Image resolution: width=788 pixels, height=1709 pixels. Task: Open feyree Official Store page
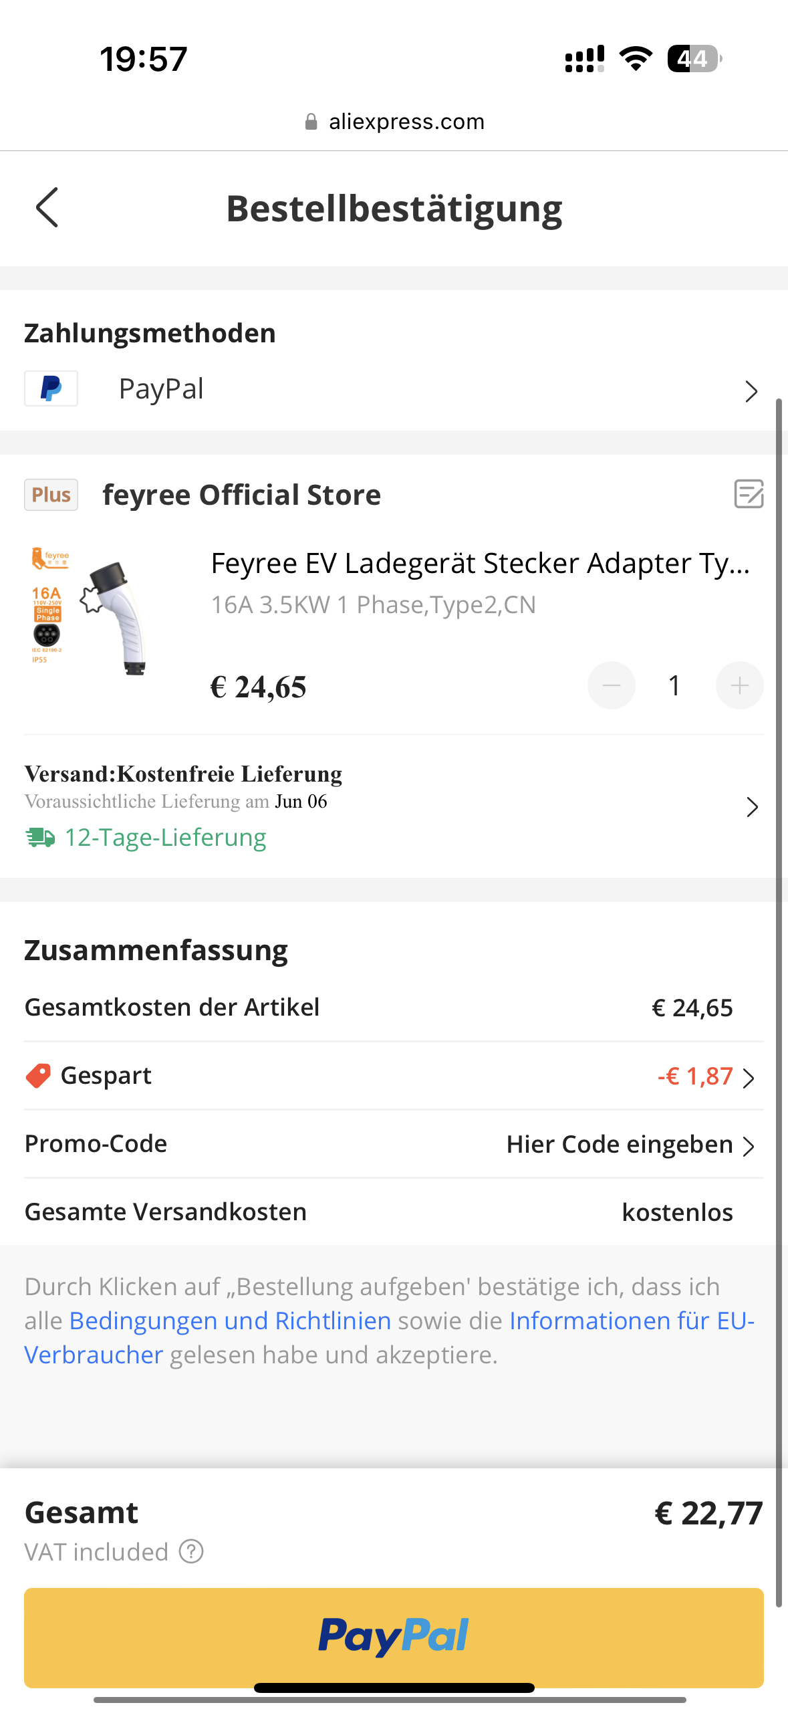coord(241,495)
